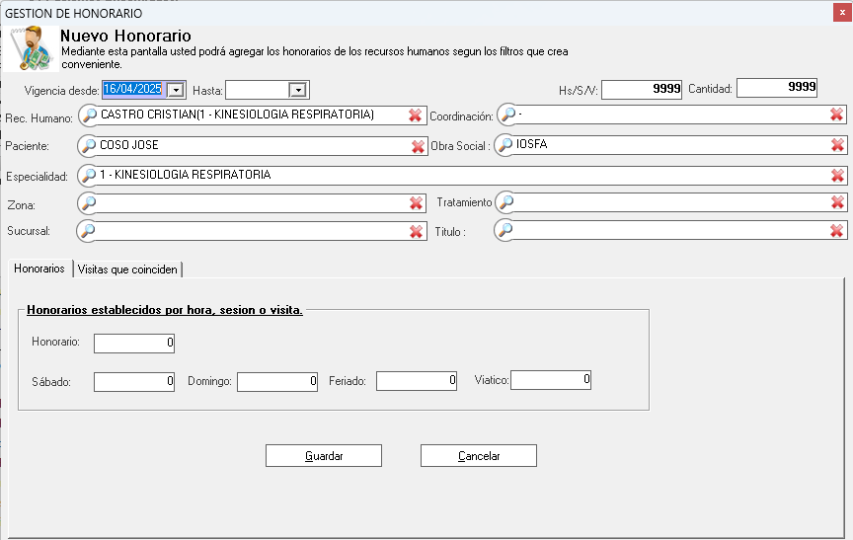Clear the Rec. Humano field with red X

click(x=416, y=116)
